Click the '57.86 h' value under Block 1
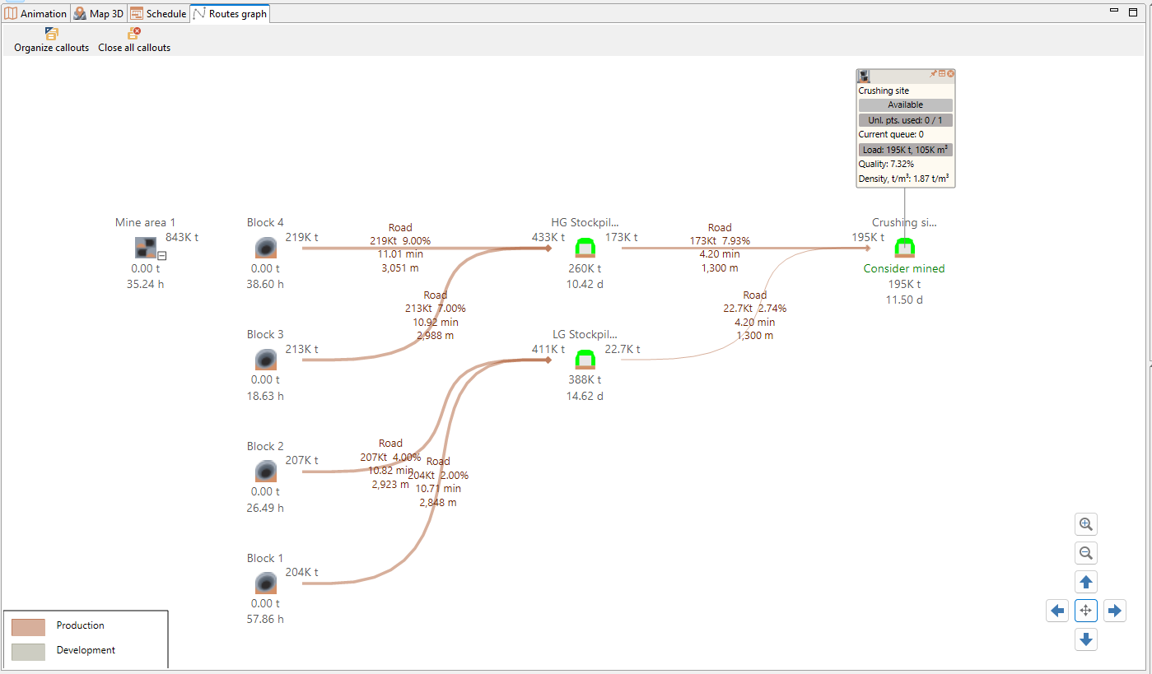Image resolution: width=1152 pixels, height=674 pixels. click(265, 619)
